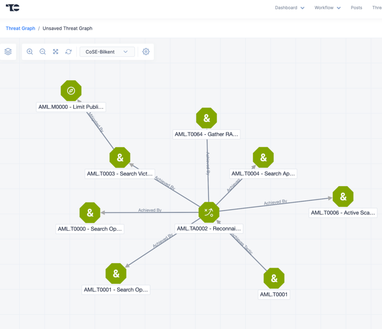Zoom in on the threat graph

30,52
